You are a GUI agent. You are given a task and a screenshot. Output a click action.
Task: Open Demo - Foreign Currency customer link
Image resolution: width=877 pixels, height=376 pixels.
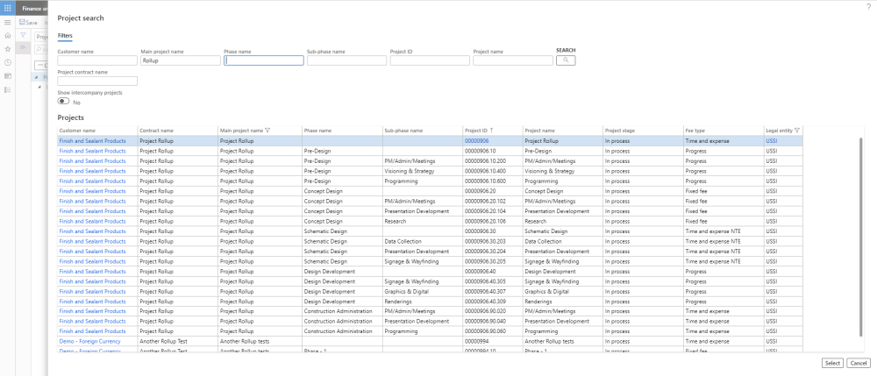(x=89, y=341)
